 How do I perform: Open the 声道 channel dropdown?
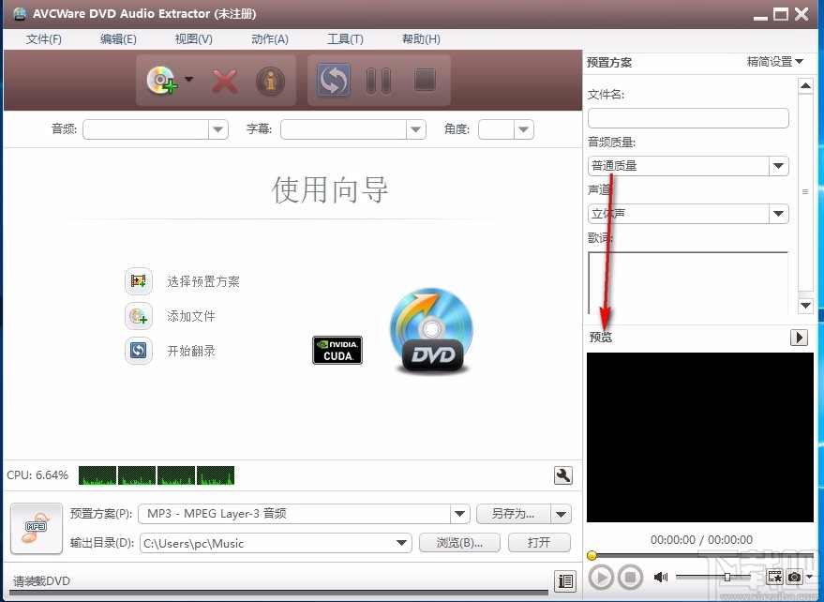tap(778, 214)
